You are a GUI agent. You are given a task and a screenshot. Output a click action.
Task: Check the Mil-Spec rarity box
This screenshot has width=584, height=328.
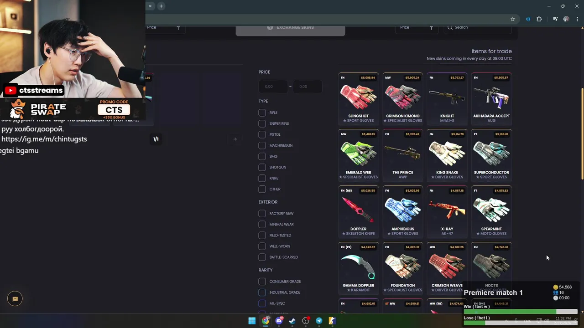tap(262, 303)
